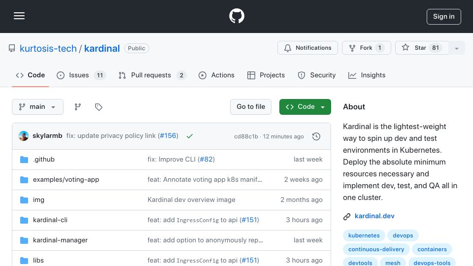Click the .github folder icon
Screen dimensions: 473x266
pyautogui.click(x=24, y=160)
